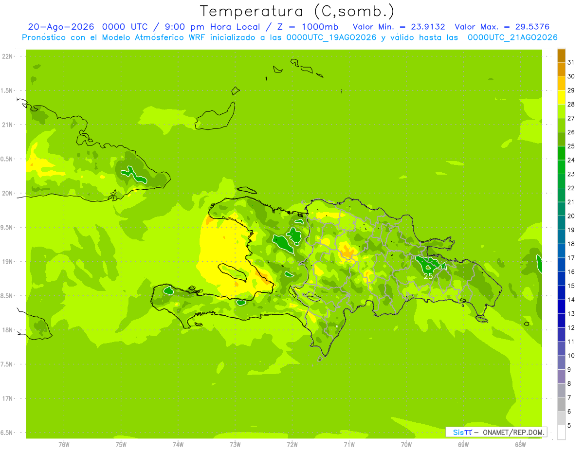Click the dark blue swatch between 14 and 13

(x=561, y=307)
